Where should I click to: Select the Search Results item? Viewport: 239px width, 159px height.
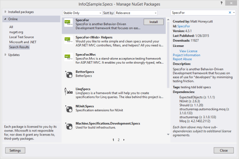[19, 47]
